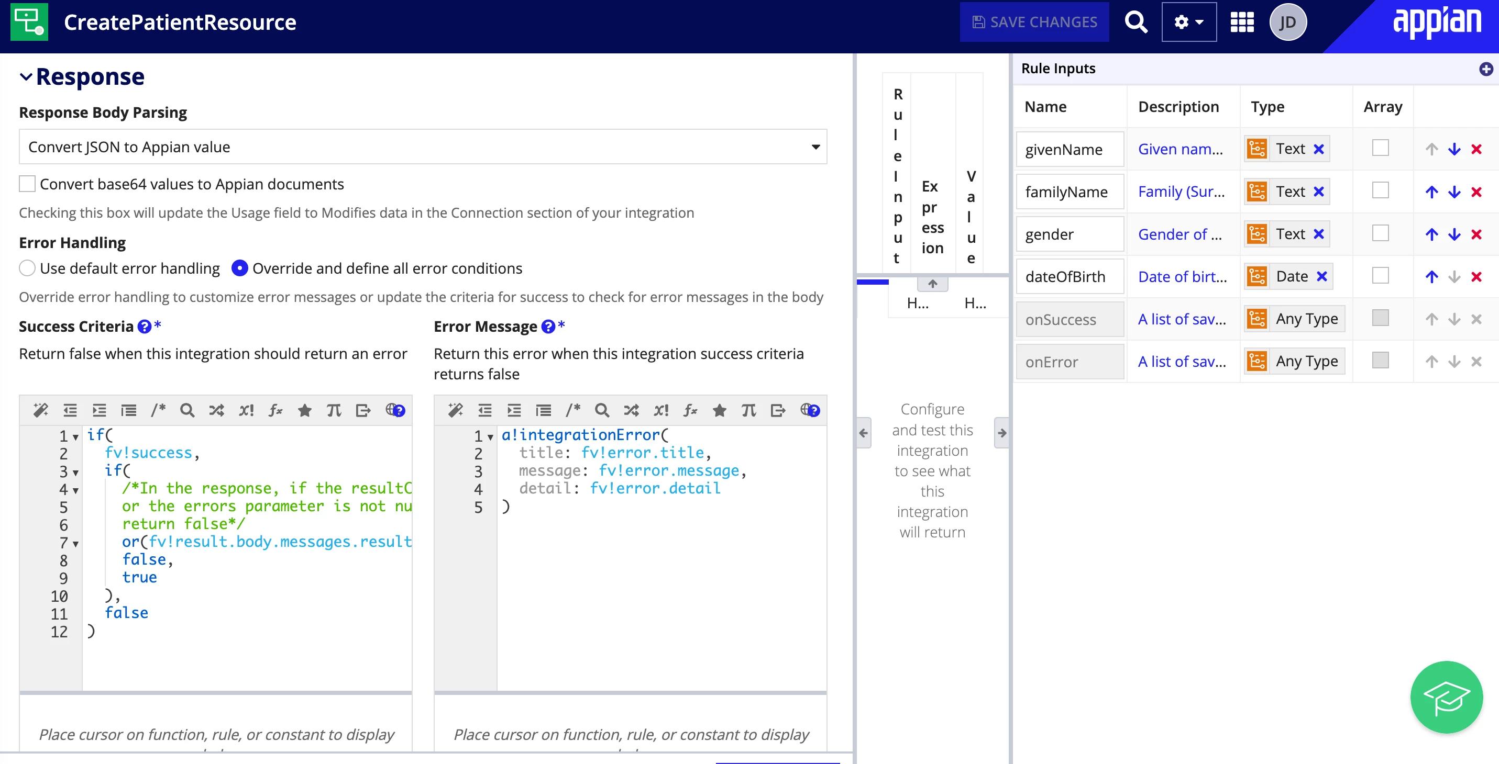Move givenName rule input down
Viewport: 1499px width, 764px height.
coord(1454,150)
